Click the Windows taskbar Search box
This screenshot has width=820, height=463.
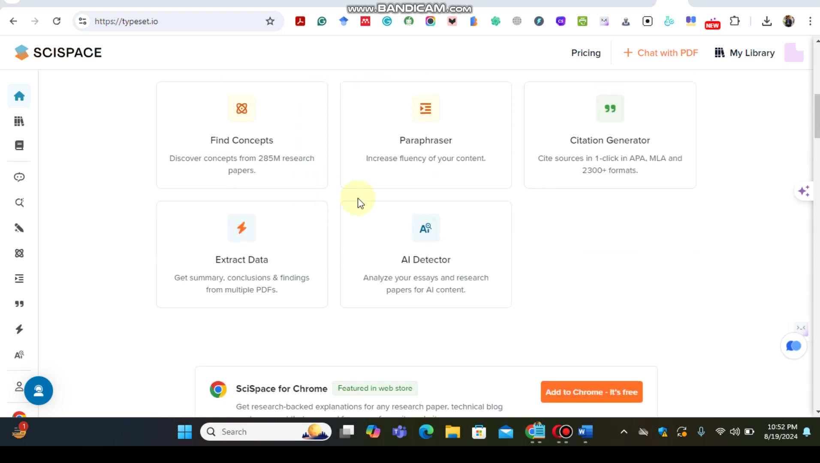[x=266, y=432]
